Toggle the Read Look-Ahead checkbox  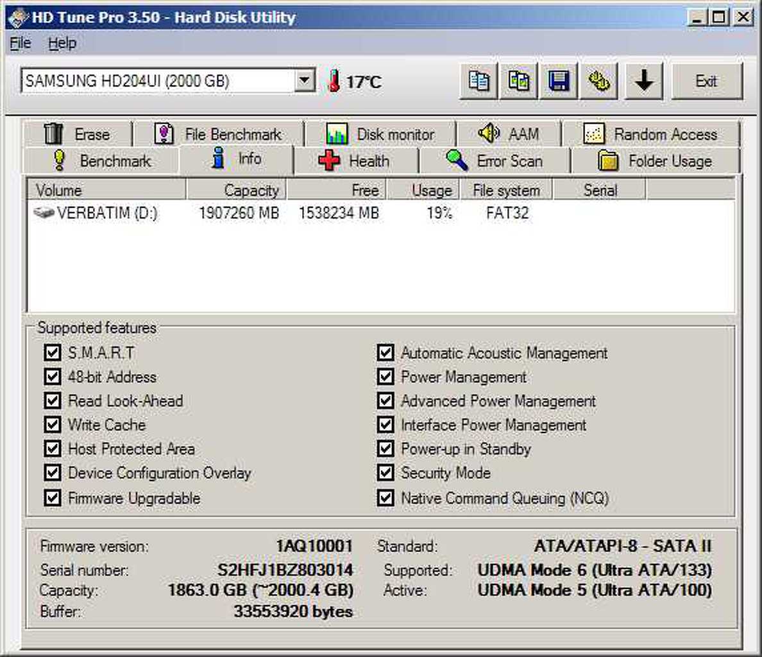[53, 400]
